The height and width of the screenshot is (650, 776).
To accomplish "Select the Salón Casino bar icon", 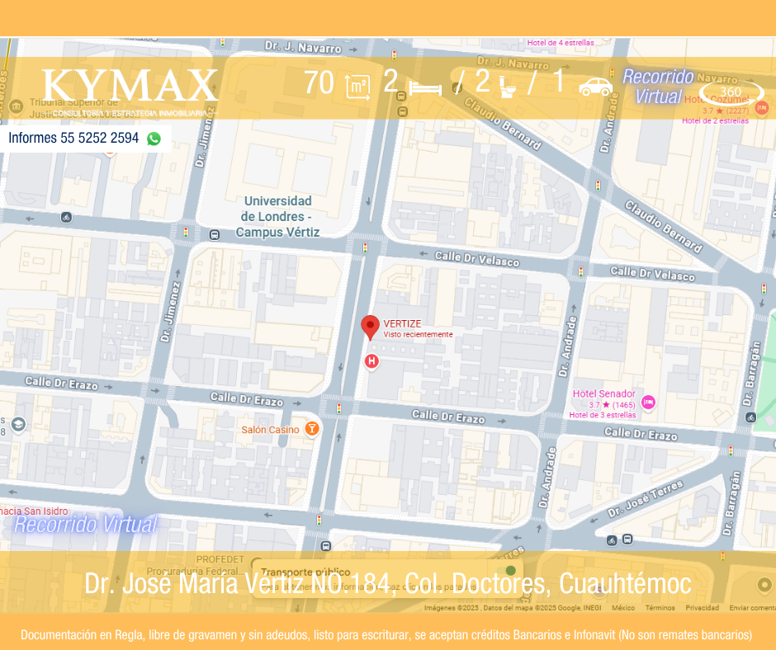I will pyautogui.click(x=311, y=428).
